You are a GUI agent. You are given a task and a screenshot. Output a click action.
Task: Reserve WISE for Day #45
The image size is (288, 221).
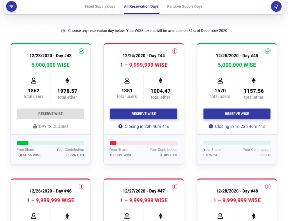pyautogui.click(x=237, y=114)
